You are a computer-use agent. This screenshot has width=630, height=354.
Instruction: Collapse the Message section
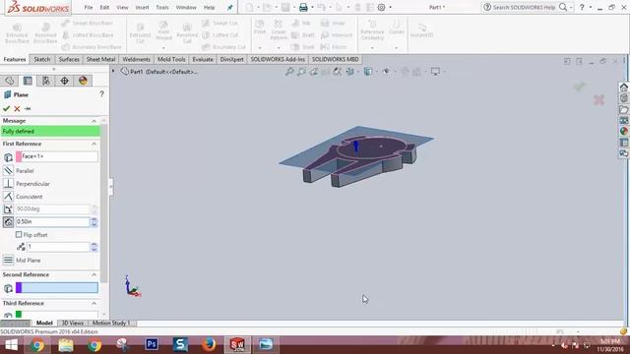(94, 121)
